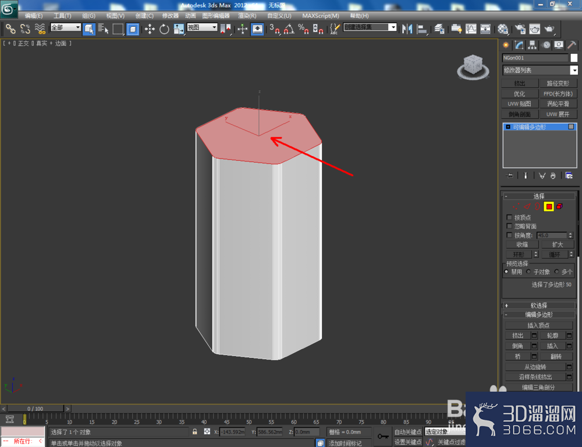Activate the Select Object arrow tool

pyautogui.click(x=89, y=29)
